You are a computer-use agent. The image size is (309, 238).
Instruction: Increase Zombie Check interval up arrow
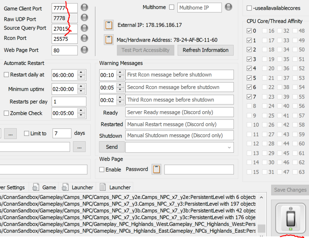click(x=81, y=110)
